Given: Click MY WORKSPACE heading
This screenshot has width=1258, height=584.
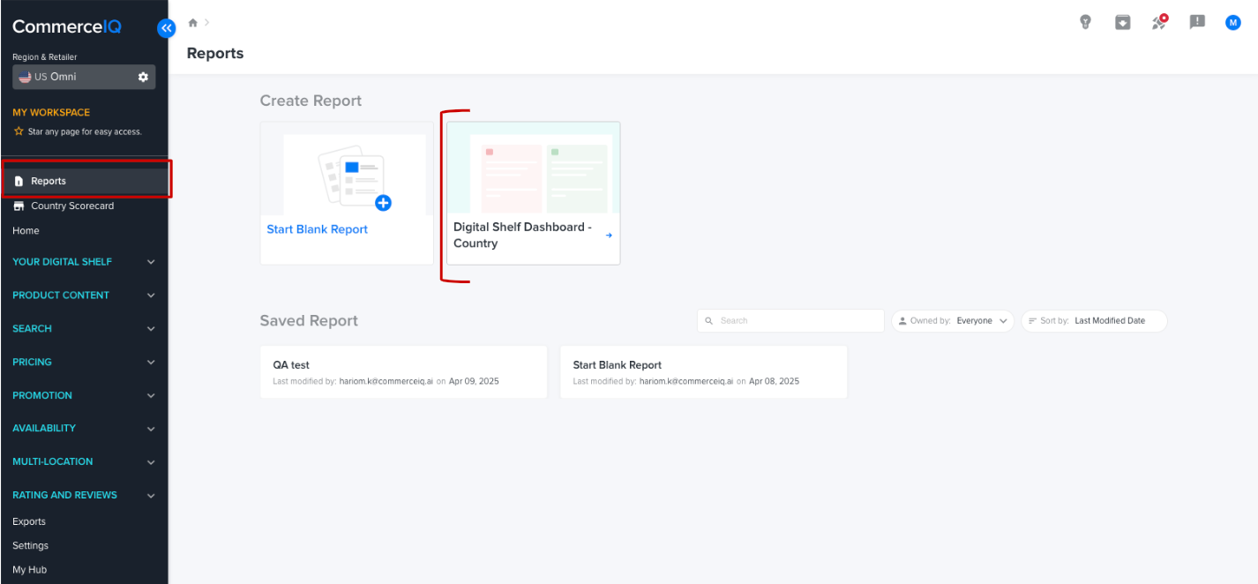Looking at the screenshot, I should tap(51, 113).
